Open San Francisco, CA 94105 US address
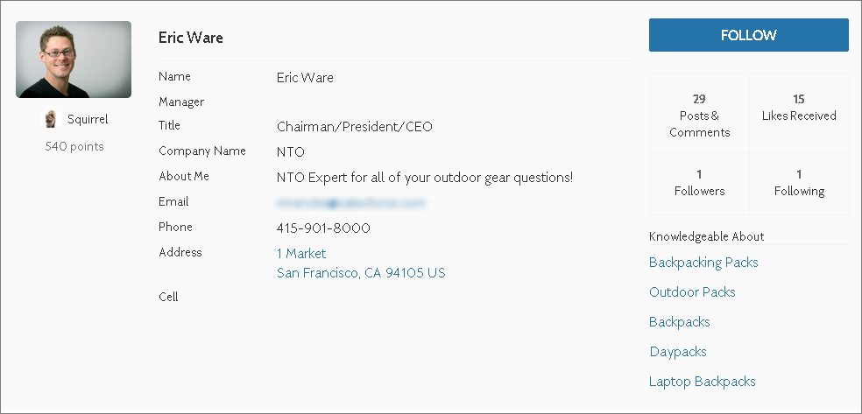 point(361,273)
